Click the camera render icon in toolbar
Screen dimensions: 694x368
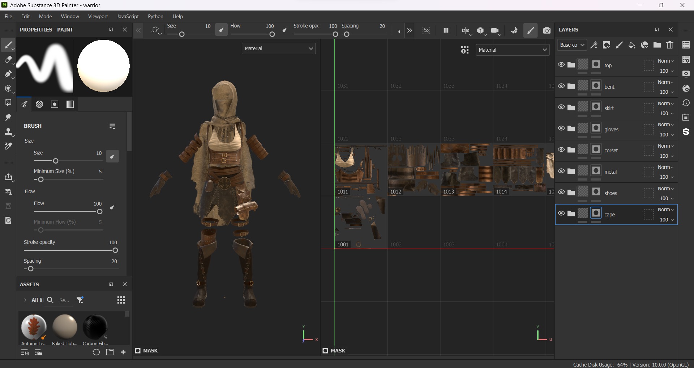tap(547, 31)
